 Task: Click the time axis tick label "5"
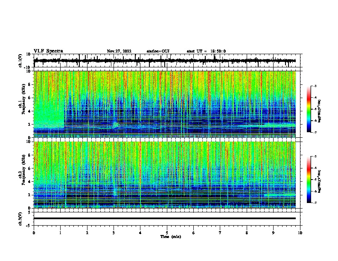click(x=167, y=233)
